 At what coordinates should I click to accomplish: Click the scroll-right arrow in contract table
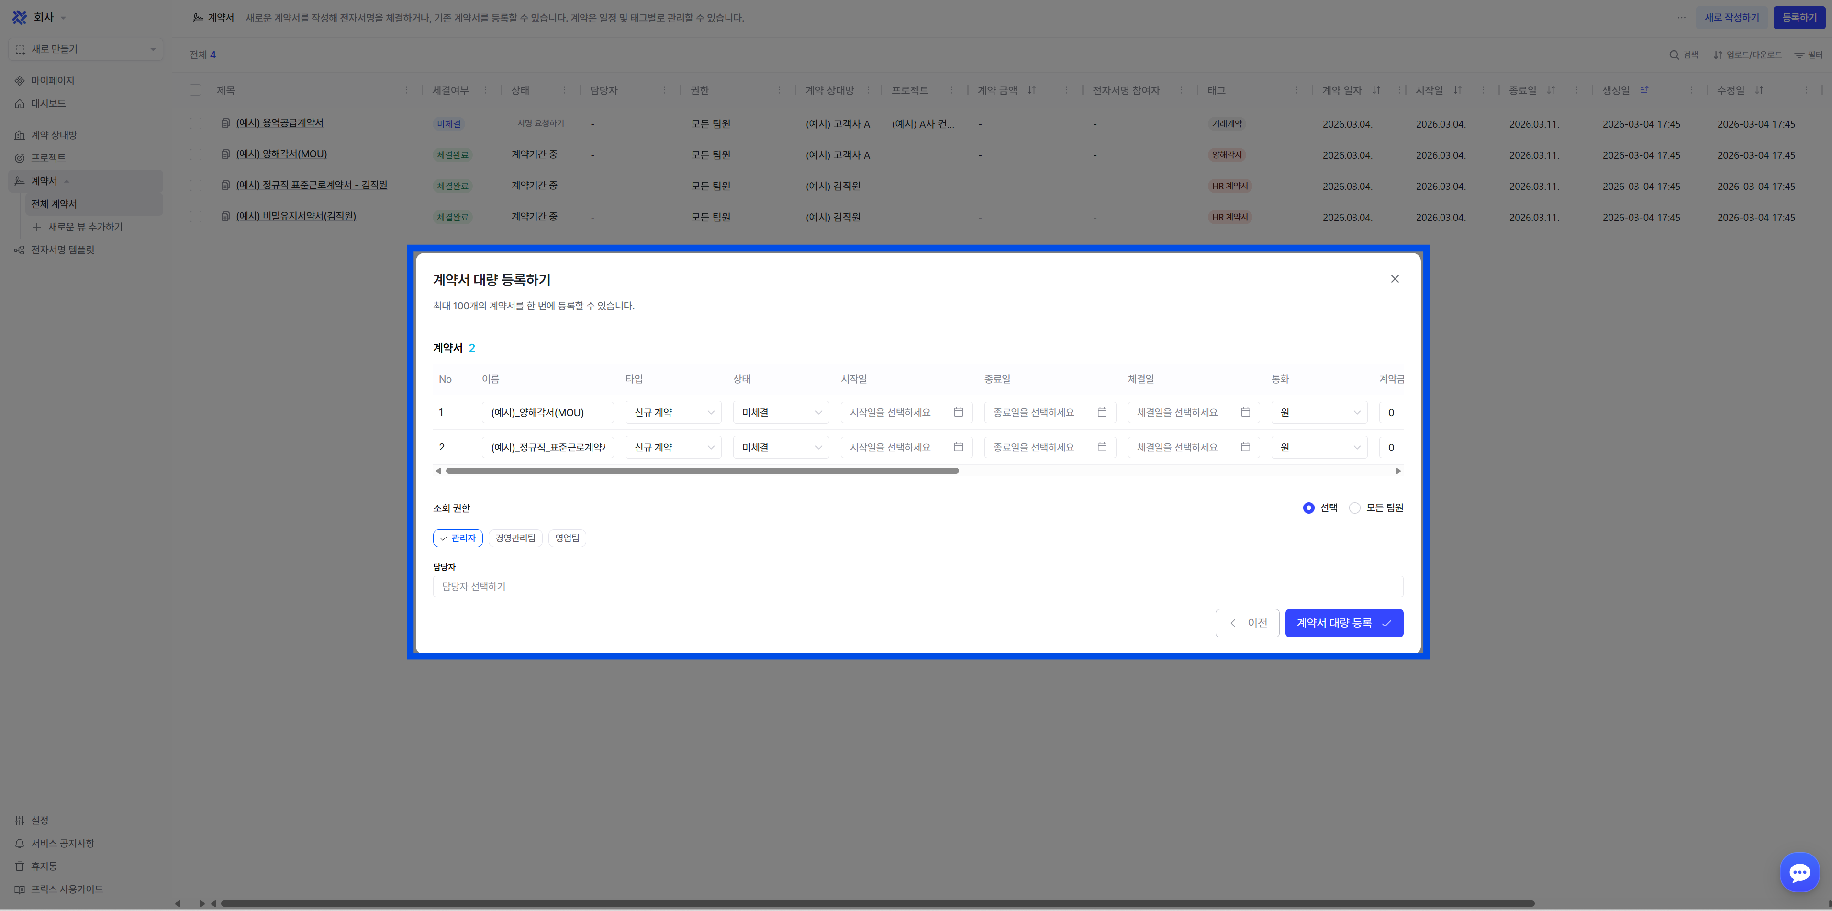pyautogui.click(x=1397, y=471)
